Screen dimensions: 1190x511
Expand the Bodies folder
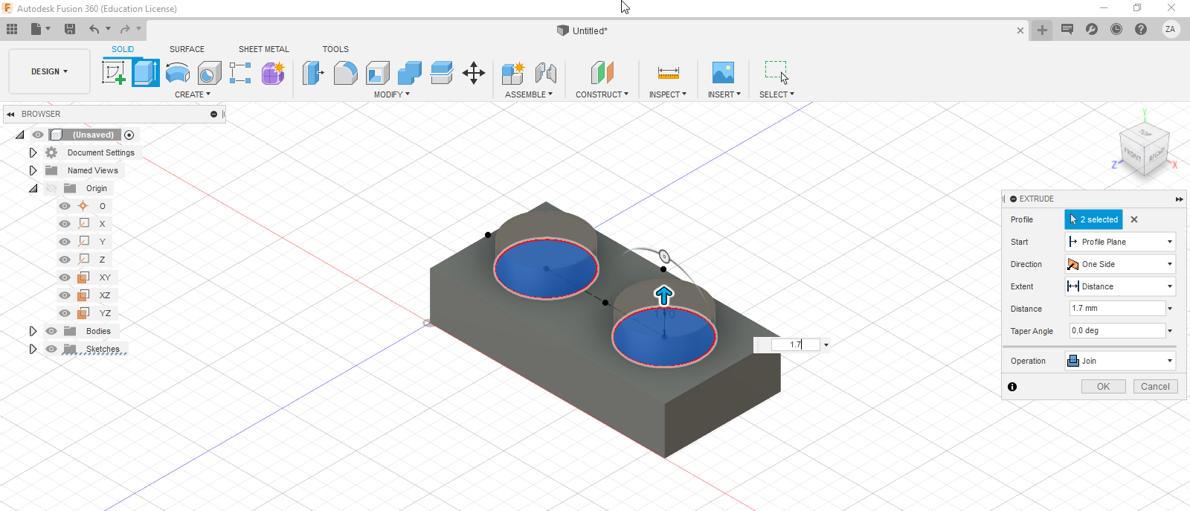(33, 331)
